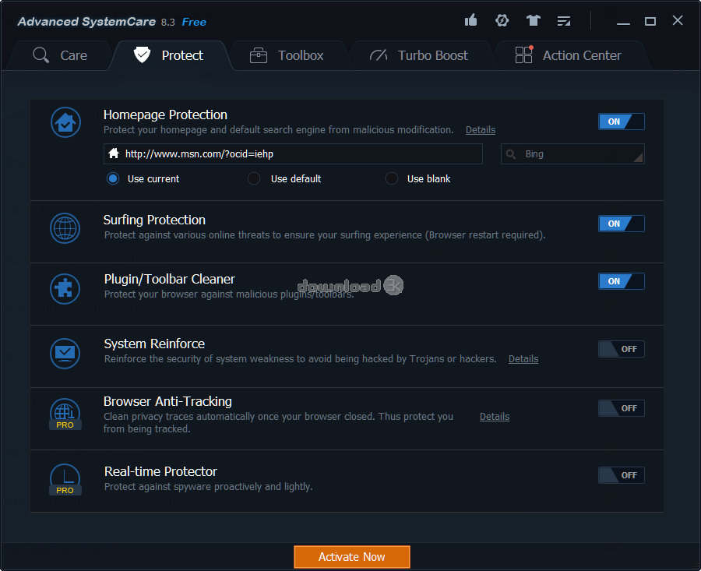Click the Surfing Protection globe icon
This screenshot has height=571, width=701.
tap(65, 228)
